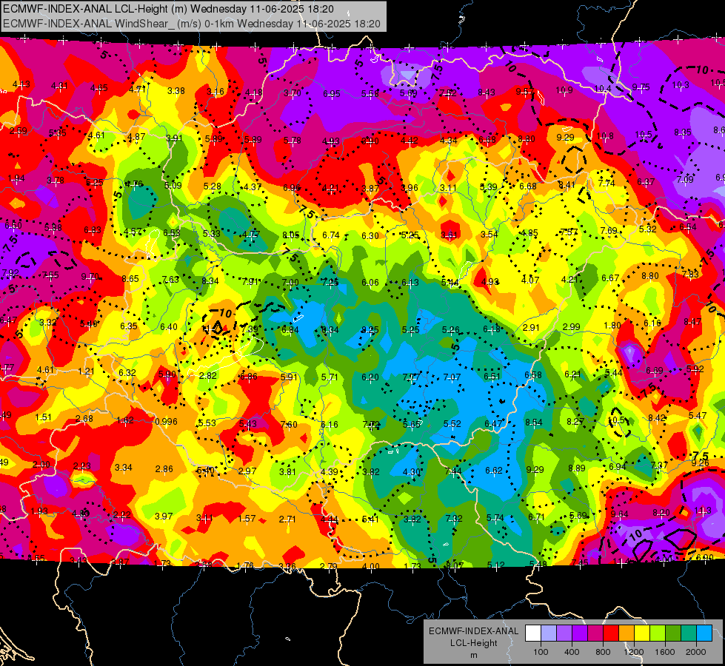Click the wind shear value 6.30
The width and height of the screenshot is (725, 666).
(x=370, y=236)
